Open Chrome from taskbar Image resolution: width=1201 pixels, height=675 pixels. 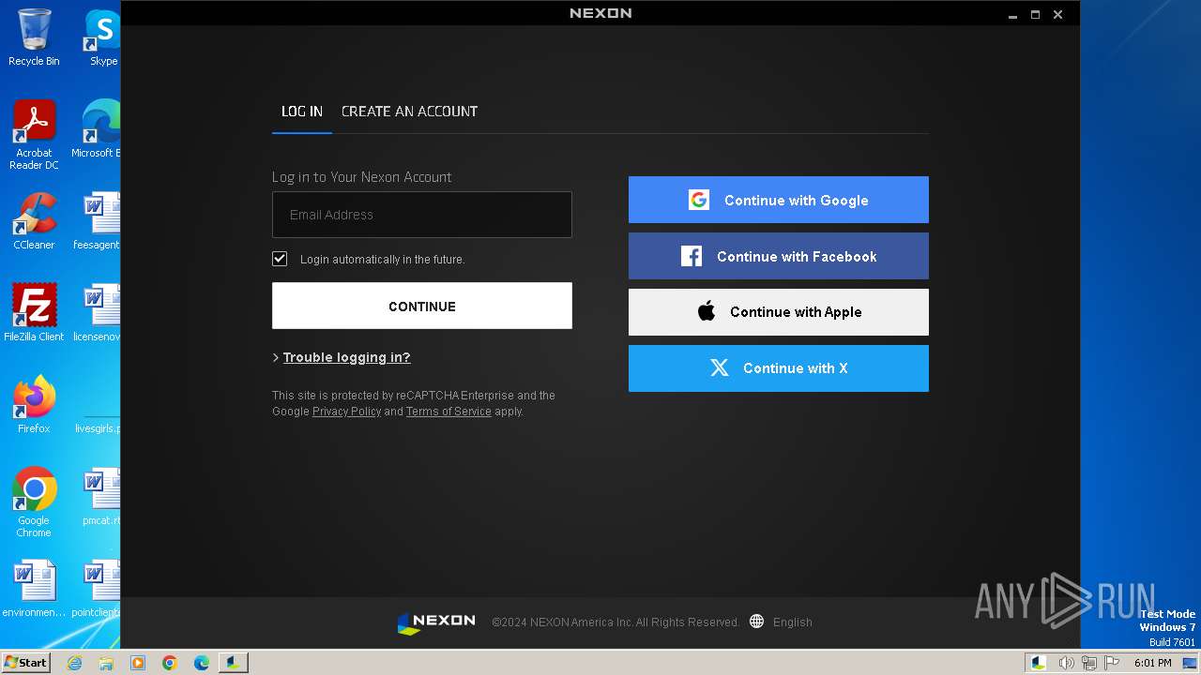[170, 663]
